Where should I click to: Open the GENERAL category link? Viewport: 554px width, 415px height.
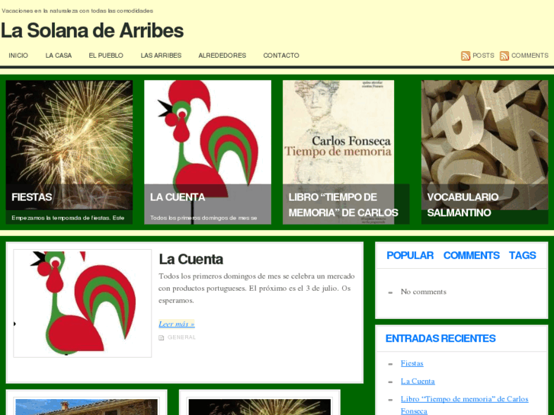181,337
